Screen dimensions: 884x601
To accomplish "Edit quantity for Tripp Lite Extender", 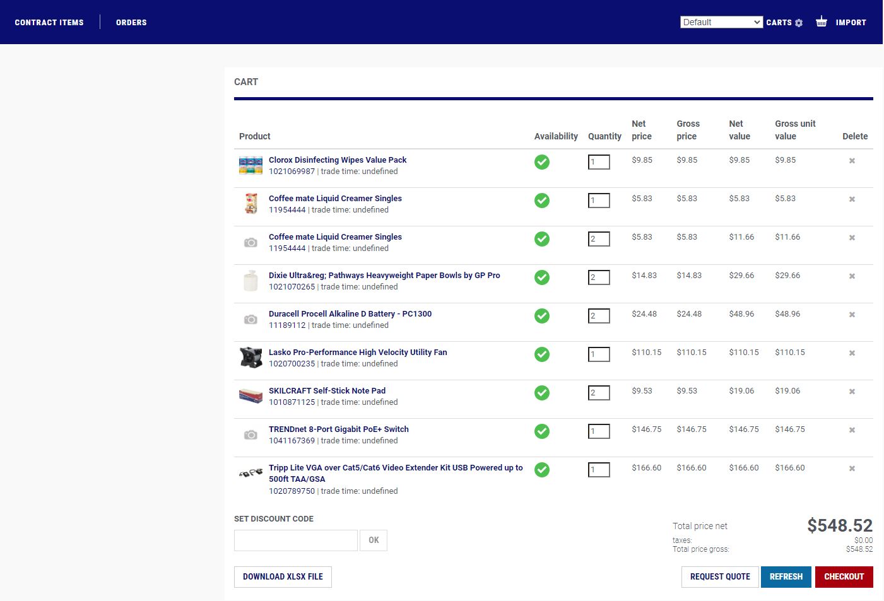I will tap(599, 470).
